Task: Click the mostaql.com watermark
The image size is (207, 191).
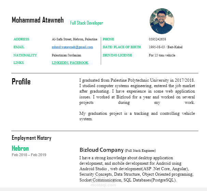Action: [x=103, y=185]
